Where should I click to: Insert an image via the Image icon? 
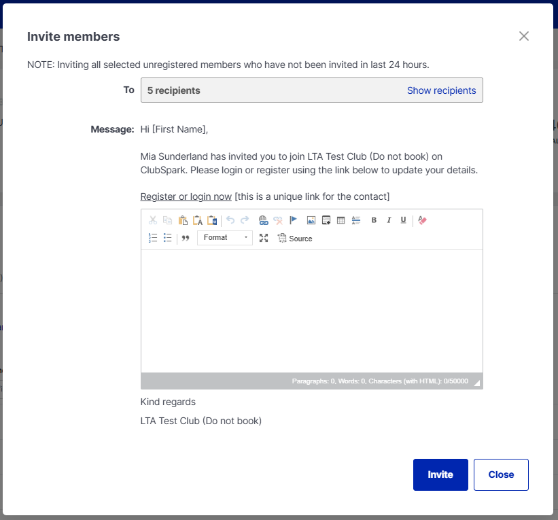click(x=311, y=220)
